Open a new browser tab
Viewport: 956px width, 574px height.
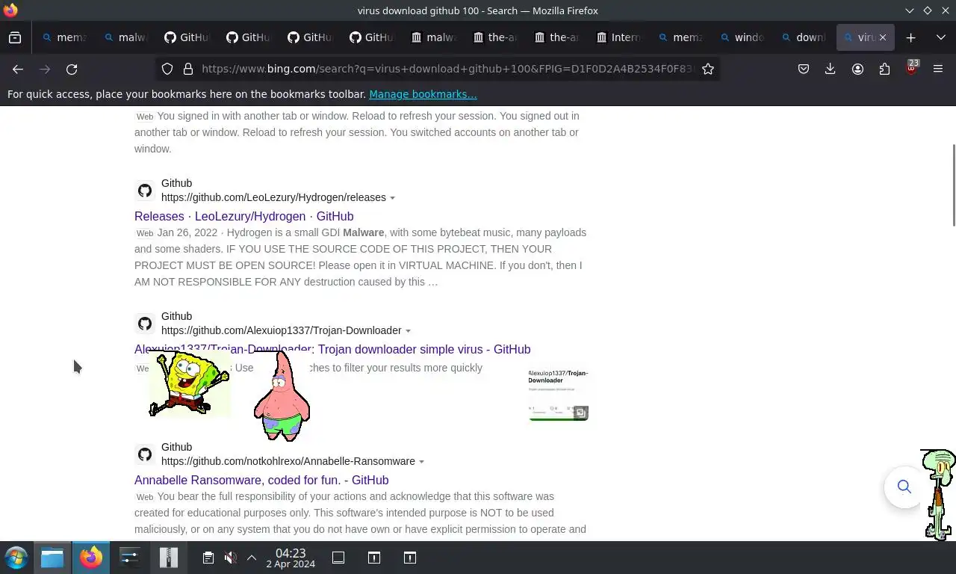[910, 37]
